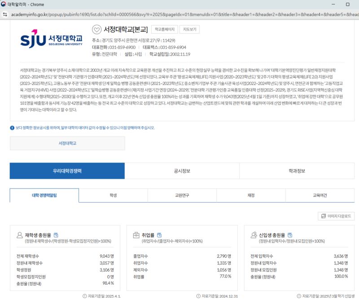Select 교원연구 sub-tab

pyautogui.click(x=182, y=195)
